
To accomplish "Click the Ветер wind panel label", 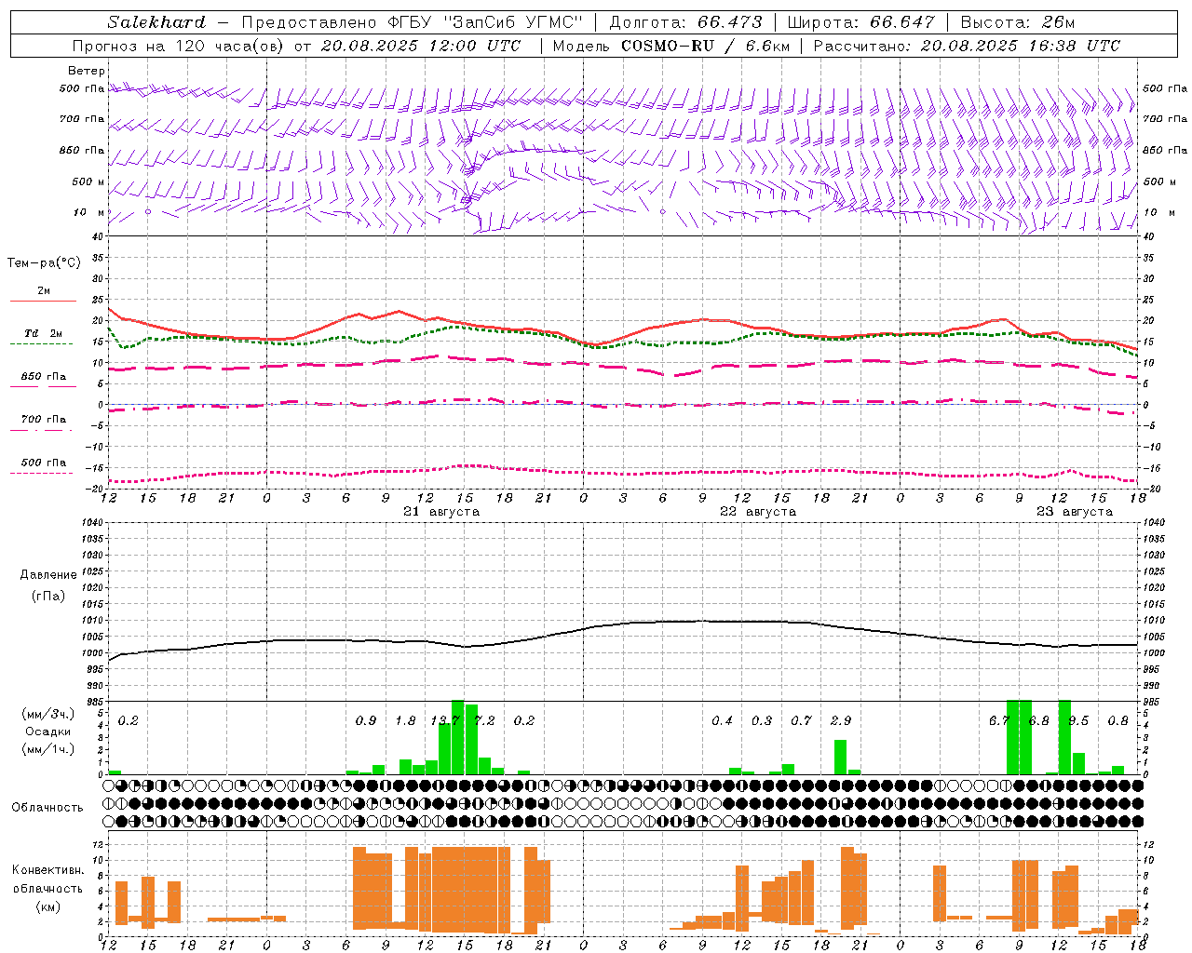I will (x=87, y=71).
